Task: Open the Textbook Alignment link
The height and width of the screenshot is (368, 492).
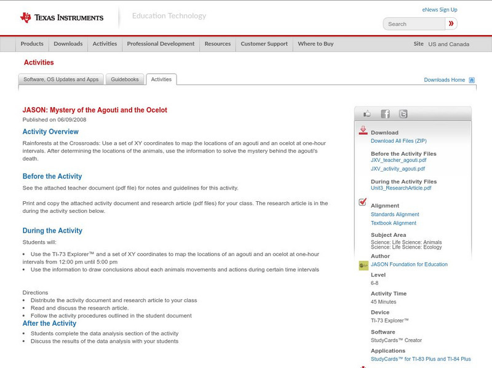Action: pyautogui.click(x=394, y=223)
